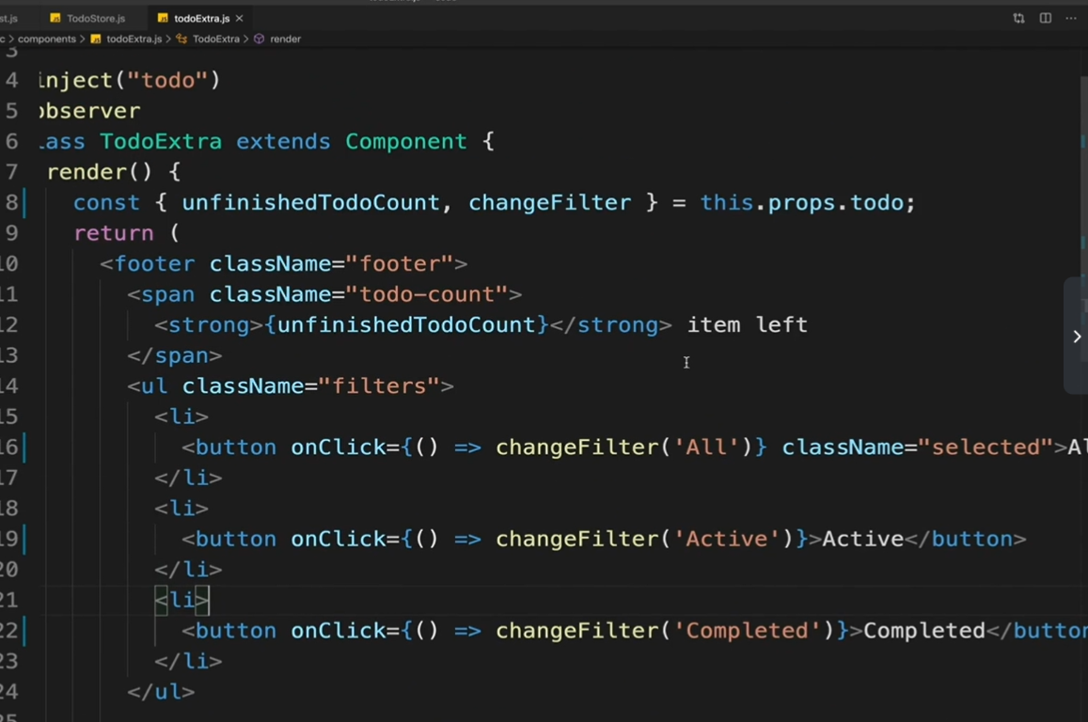Click the "todo-count" className string

pos(427,294)
